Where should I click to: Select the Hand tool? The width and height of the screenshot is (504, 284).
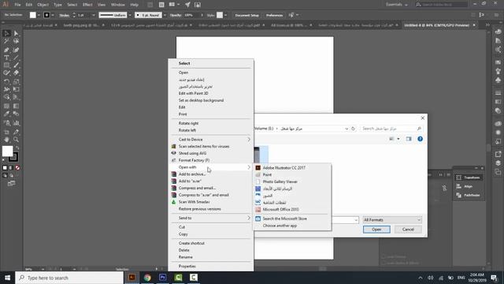[6, 140]
